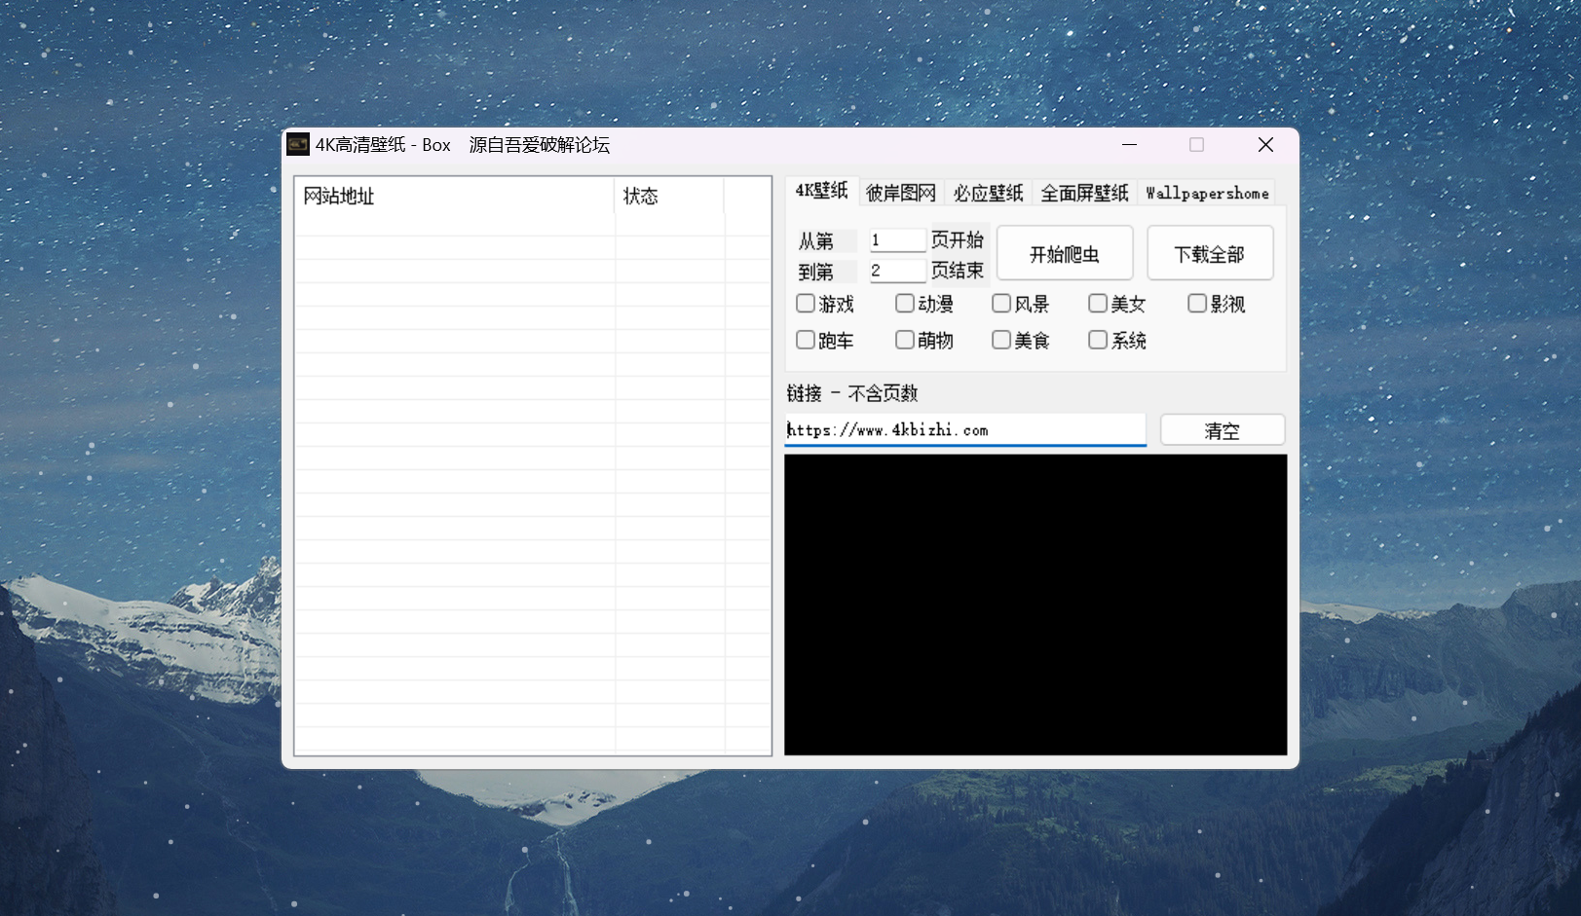Focus the end page number field

(x=896, y=271)
